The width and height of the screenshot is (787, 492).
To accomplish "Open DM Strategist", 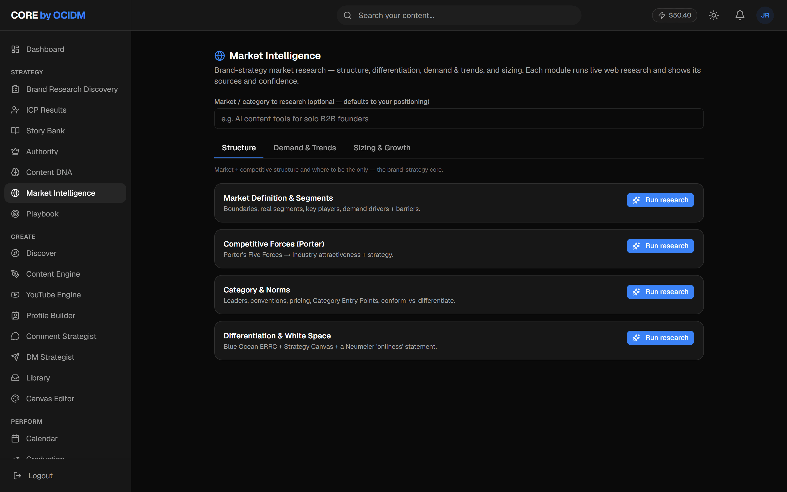I will click(x=65, y=357).
